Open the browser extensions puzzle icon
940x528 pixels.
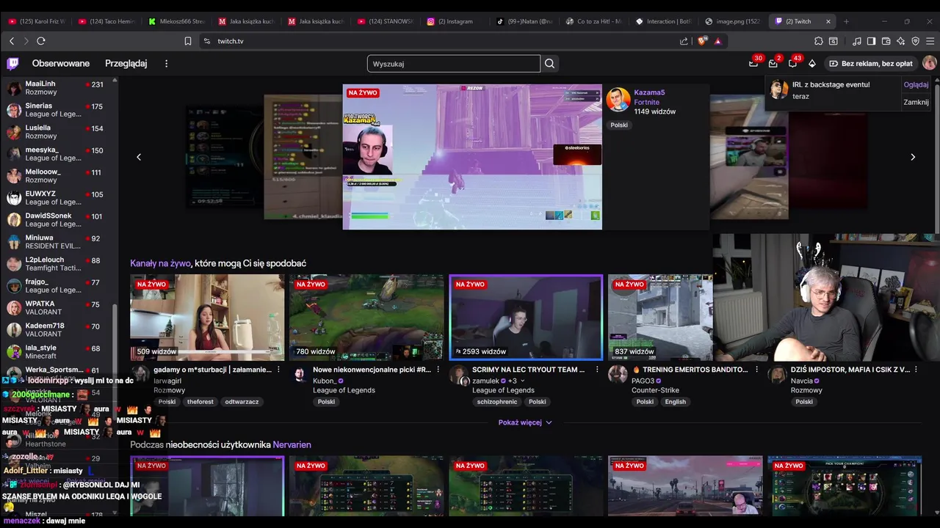(819, 41)
